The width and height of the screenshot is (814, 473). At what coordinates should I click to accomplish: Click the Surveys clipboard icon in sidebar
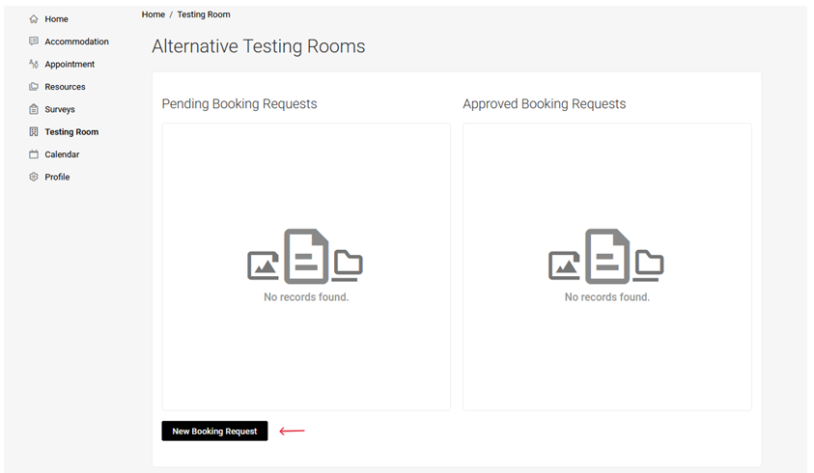tap(34, 109)
